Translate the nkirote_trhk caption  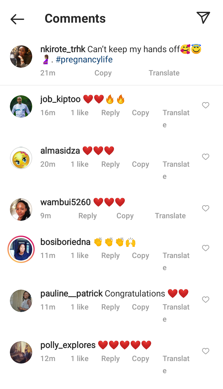(x=164, y=73)
